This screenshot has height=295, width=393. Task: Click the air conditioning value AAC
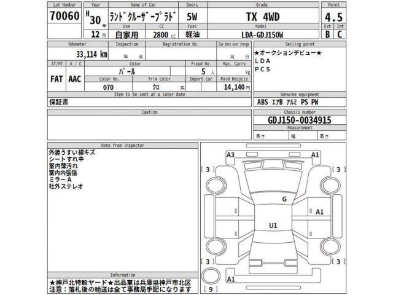75,79
